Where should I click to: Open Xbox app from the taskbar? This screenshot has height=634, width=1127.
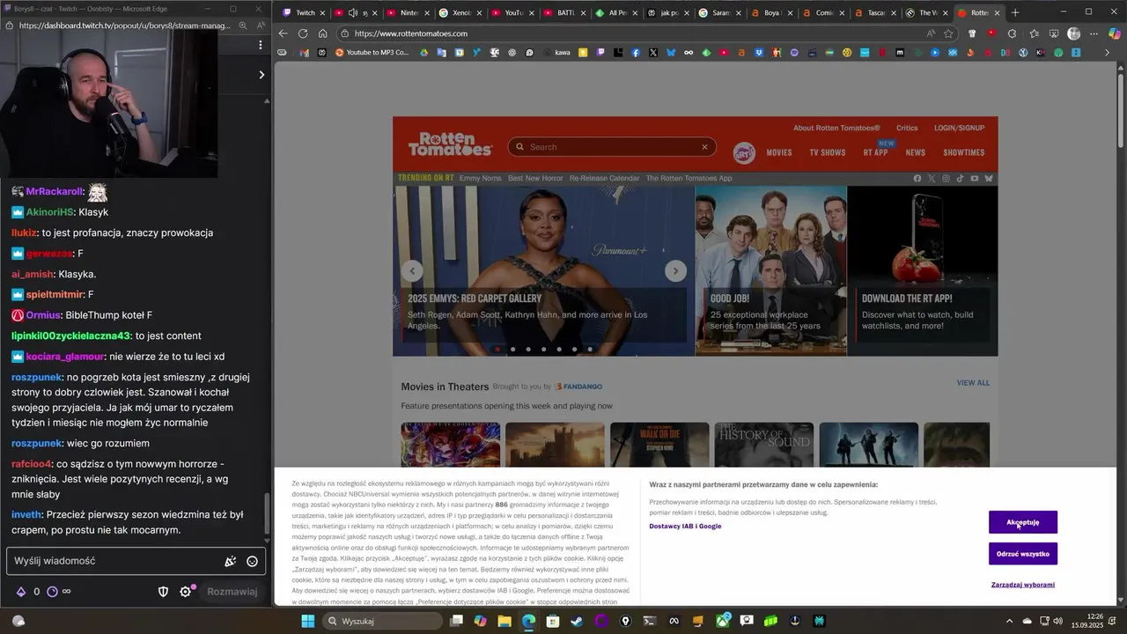pos(723,621)
